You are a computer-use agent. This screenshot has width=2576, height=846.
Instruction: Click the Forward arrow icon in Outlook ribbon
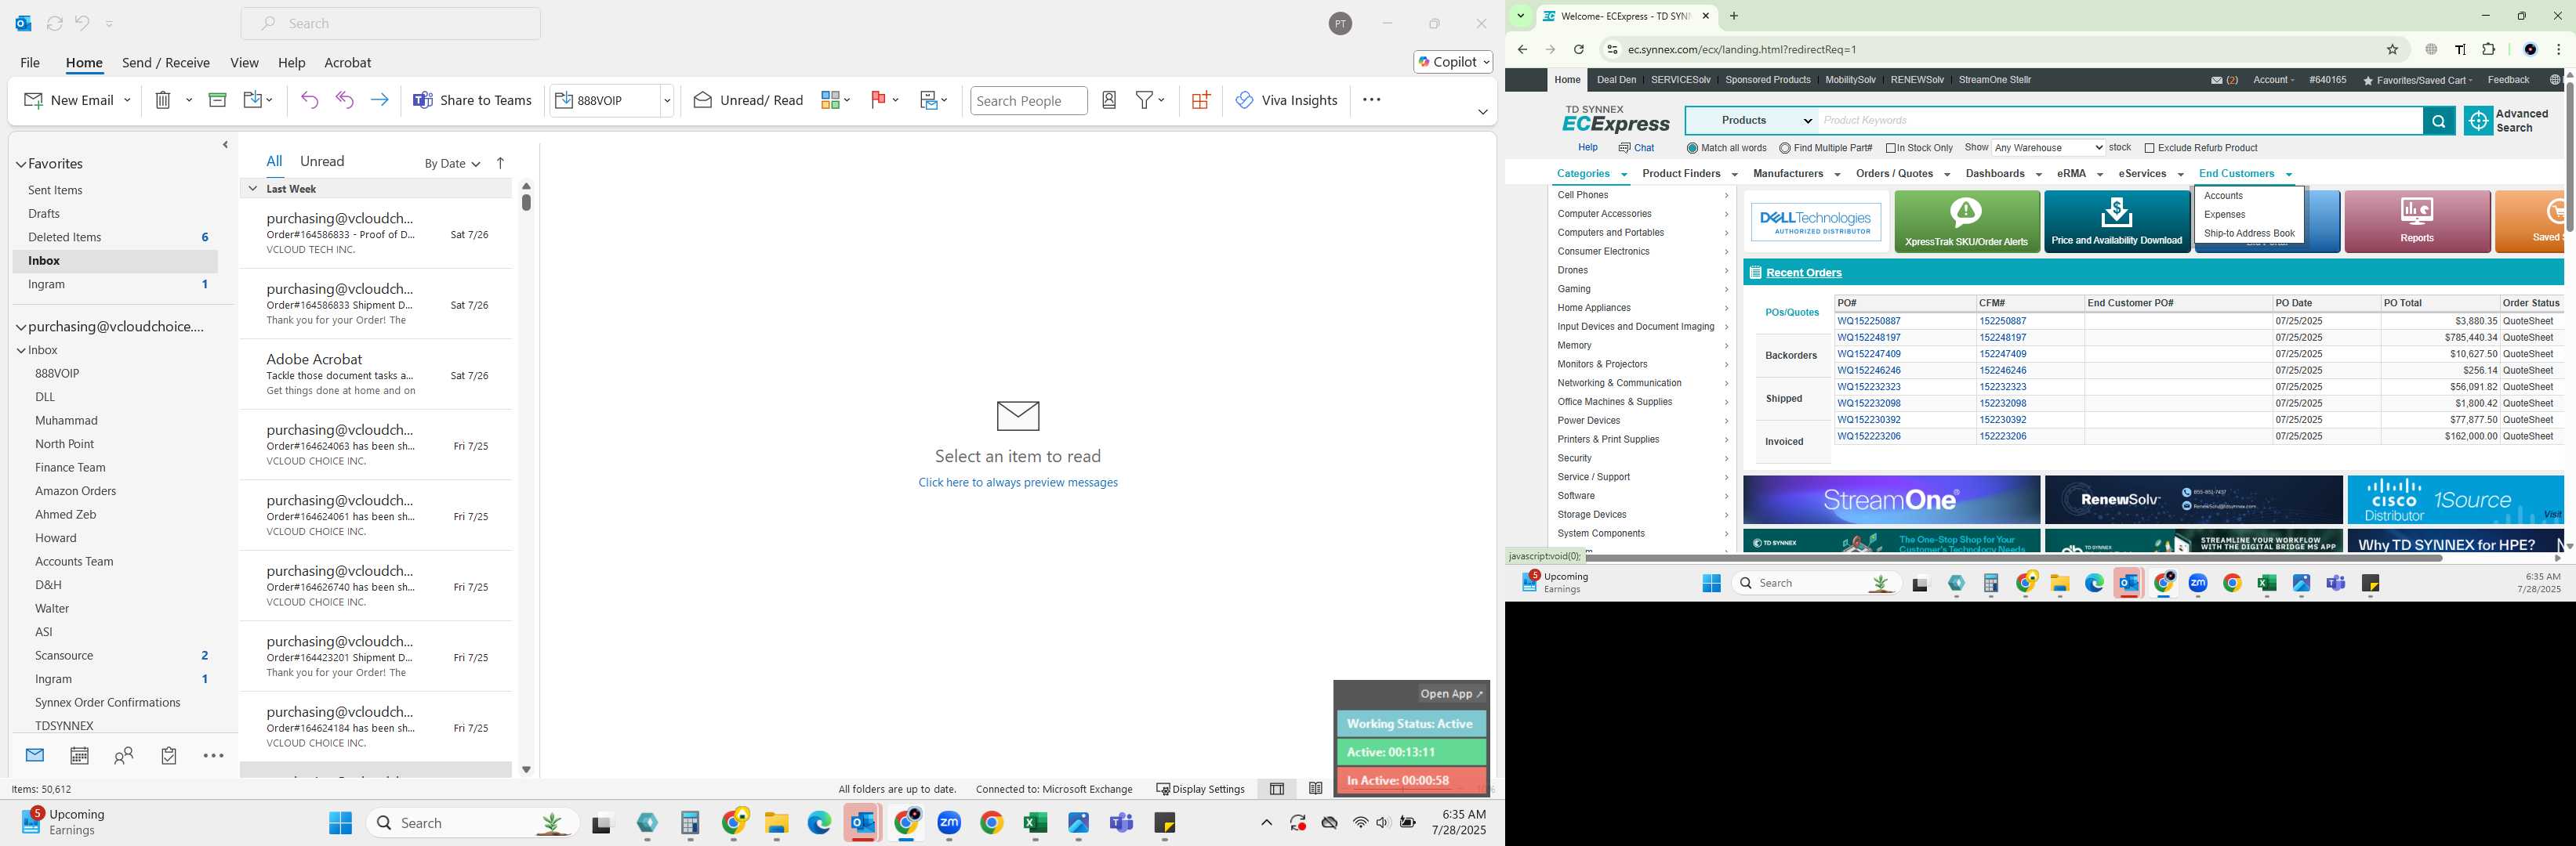point(380,100)
